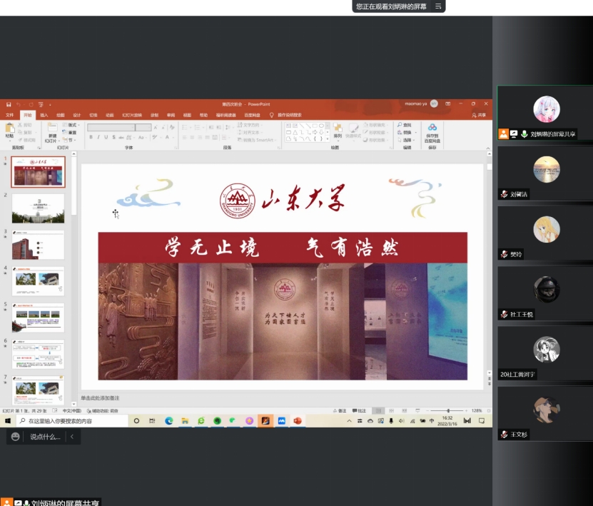The width and height of the screenshot is (593, 506).
Task: Click the PowerPoint icon in the taskbar
Action: click(297, 421)
